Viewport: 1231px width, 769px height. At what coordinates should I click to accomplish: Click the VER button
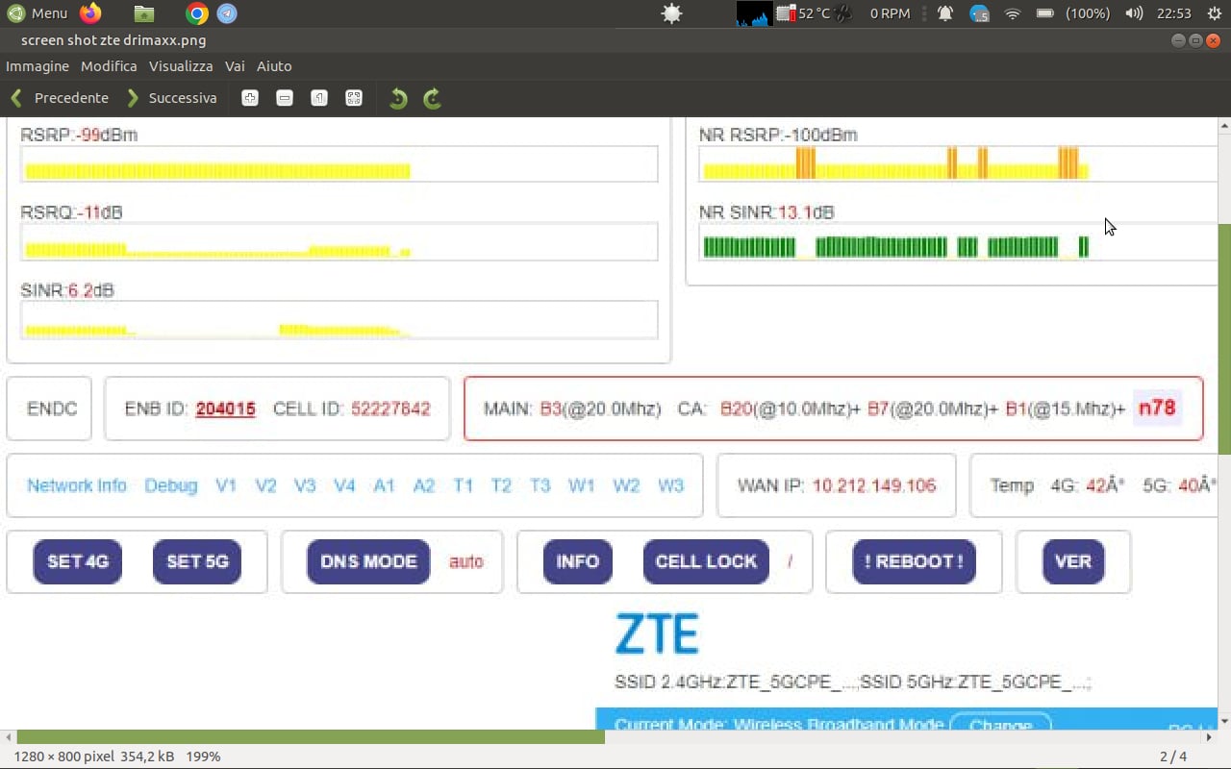pyautogui.click(x=1073, y=561)
